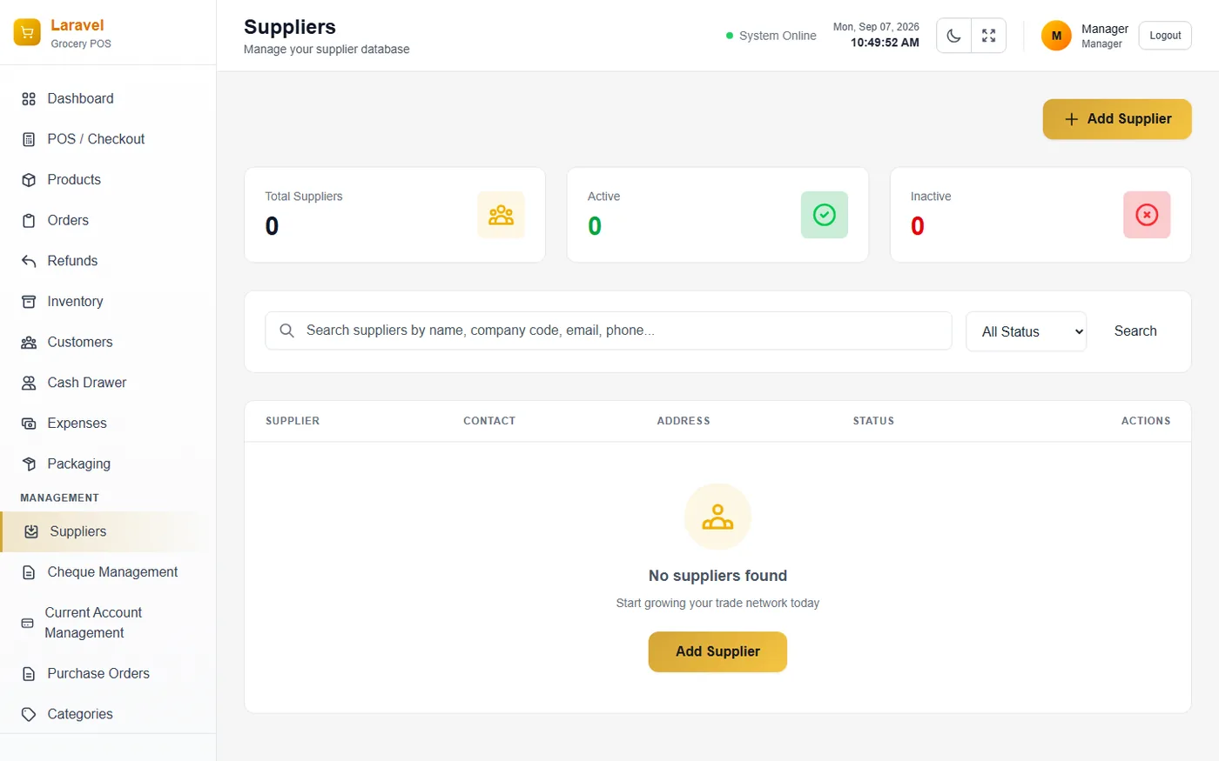The width and height of the screenshot is (1219, 761).
Task: Click the SUPPLIER column header
Action: click(293, 421)
